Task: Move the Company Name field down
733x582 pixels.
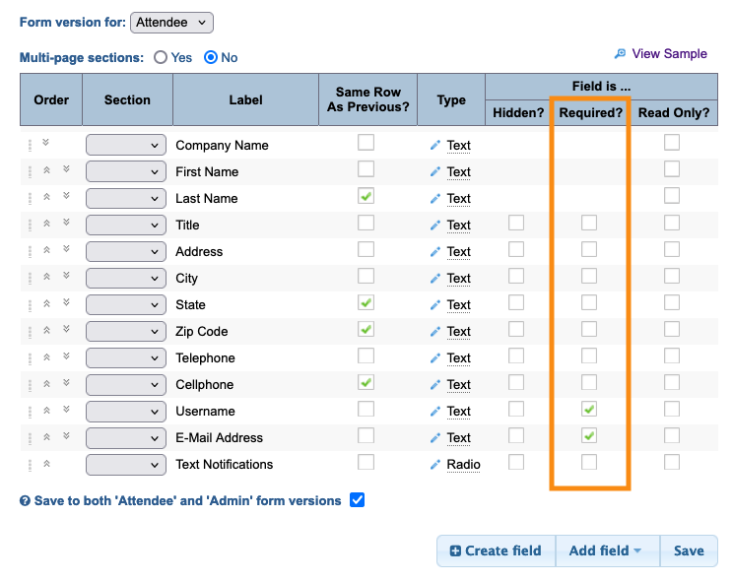Action: click(45, 144)
